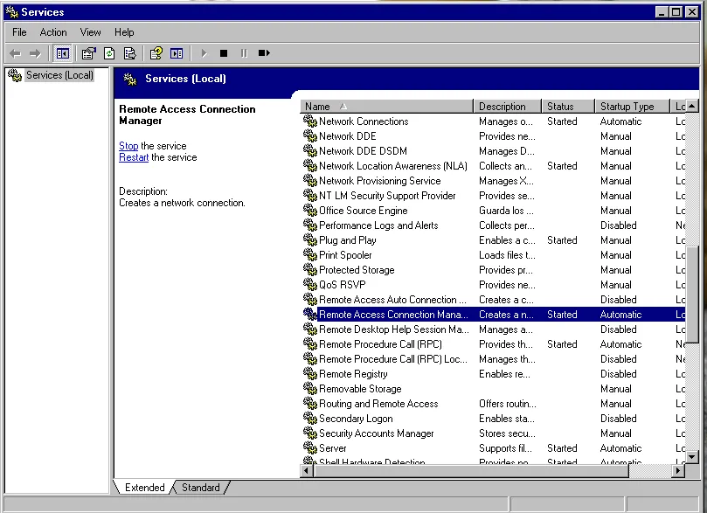The width and height of the screenshot is (707, 513).
Task: Click the Export List toolbar icon
Action: click(130, 53)
